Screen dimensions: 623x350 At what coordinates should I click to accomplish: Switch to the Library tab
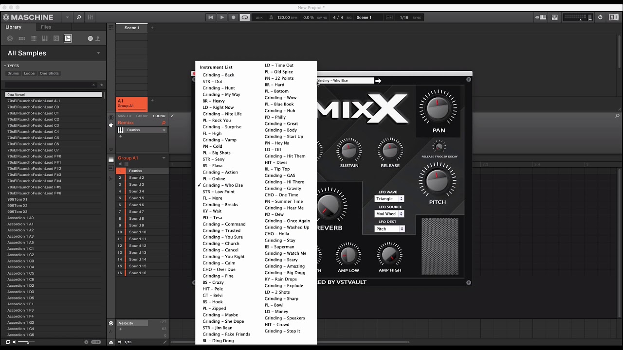[x=14, y=27]
